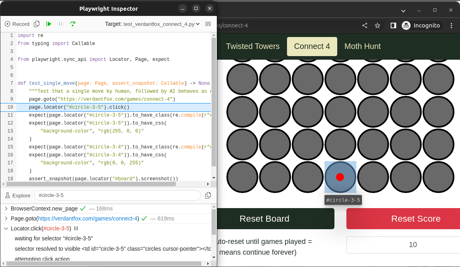Step over with the green arrow icon
Image resolution: width=460 pixels, height=267 pixels.
[73, 24]
